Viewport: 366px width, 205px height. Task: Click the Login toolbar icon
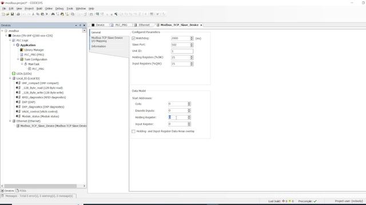pos(98,14)
